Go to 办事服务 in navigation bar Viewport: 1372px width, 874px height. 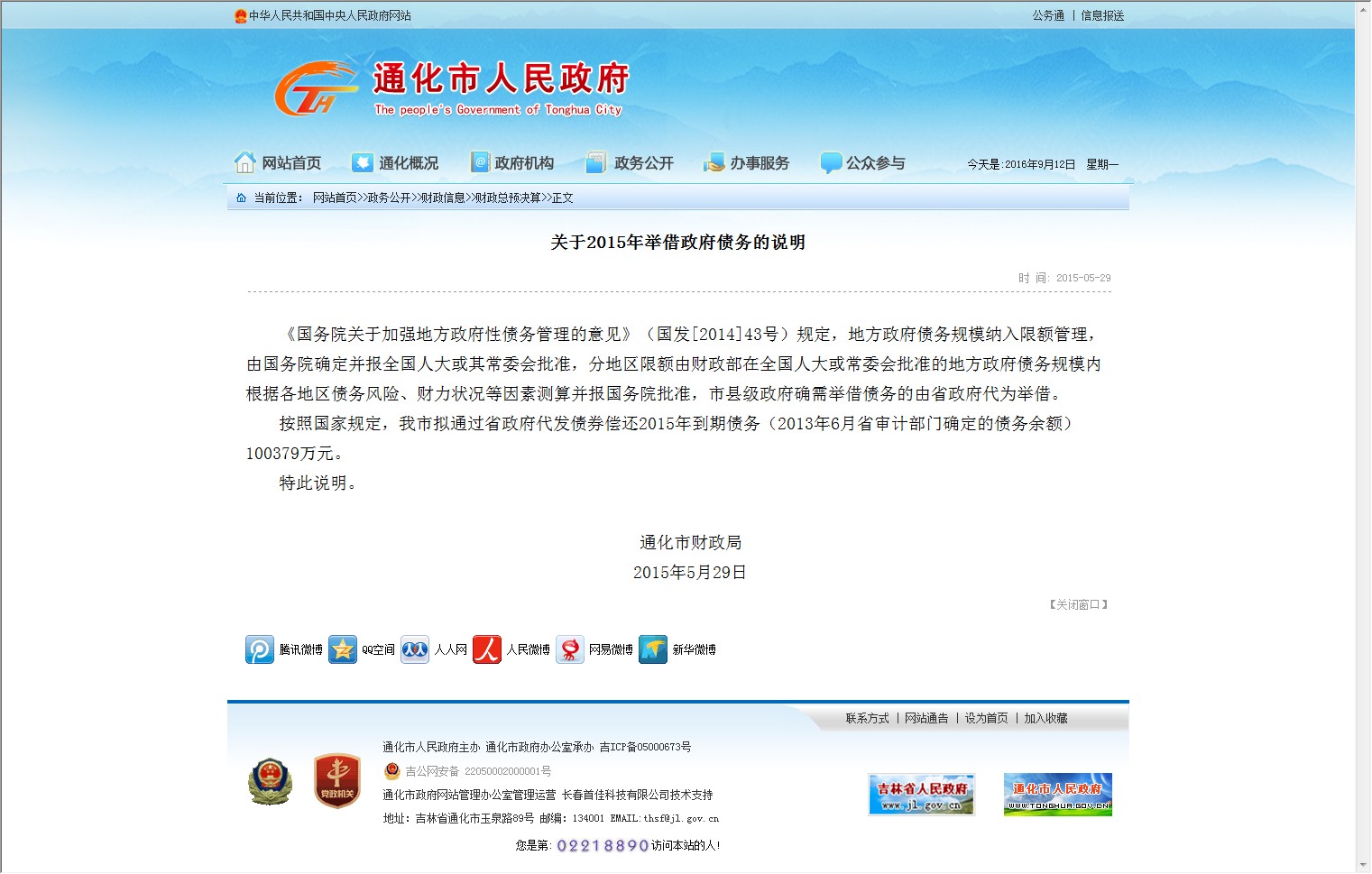tap(747, 163)
